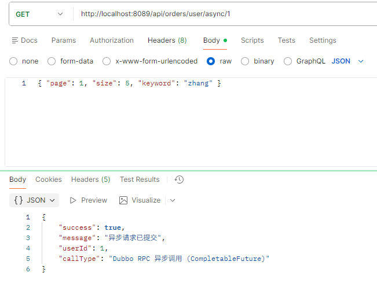Viewport: 377px width, 284px height.
Task: Open the Docs panel icon
Action: tap(15, 40)
